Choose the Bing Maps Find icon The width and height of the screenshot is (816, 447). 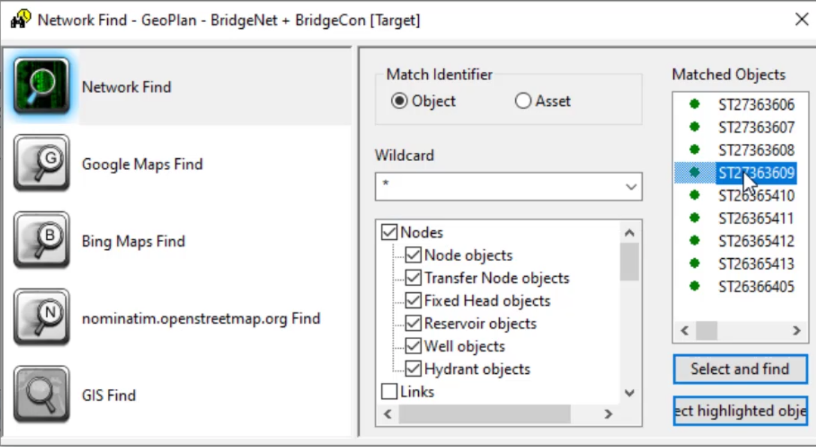click(x=41, y=240)
